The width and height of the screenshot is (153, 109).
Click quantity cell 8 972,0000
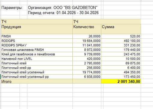[x=87, y=50]
